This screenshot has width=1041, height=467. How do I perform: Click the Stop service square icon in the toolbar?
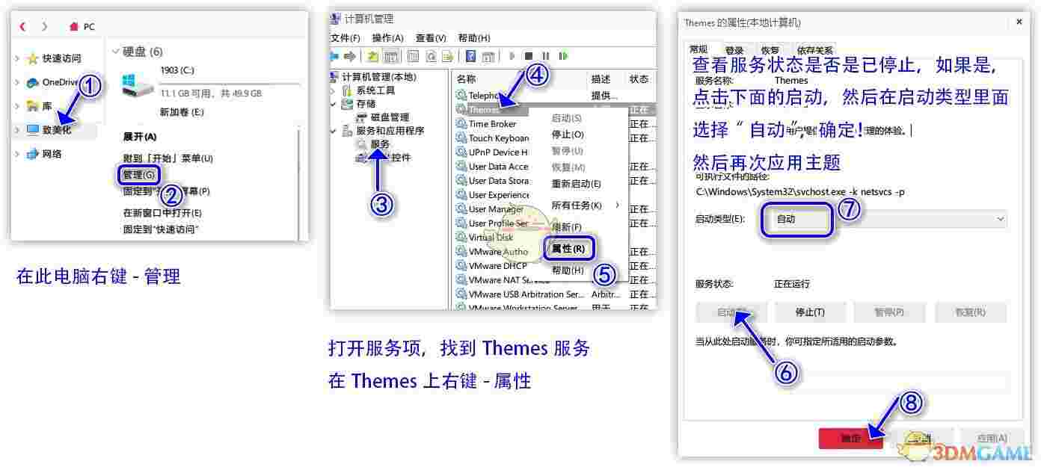click(531, 55)
